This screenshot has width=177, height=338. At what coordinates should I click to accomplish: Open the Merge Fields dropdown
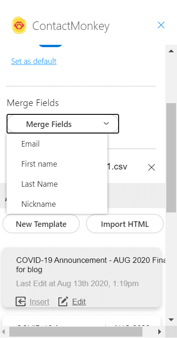[63, 124]
